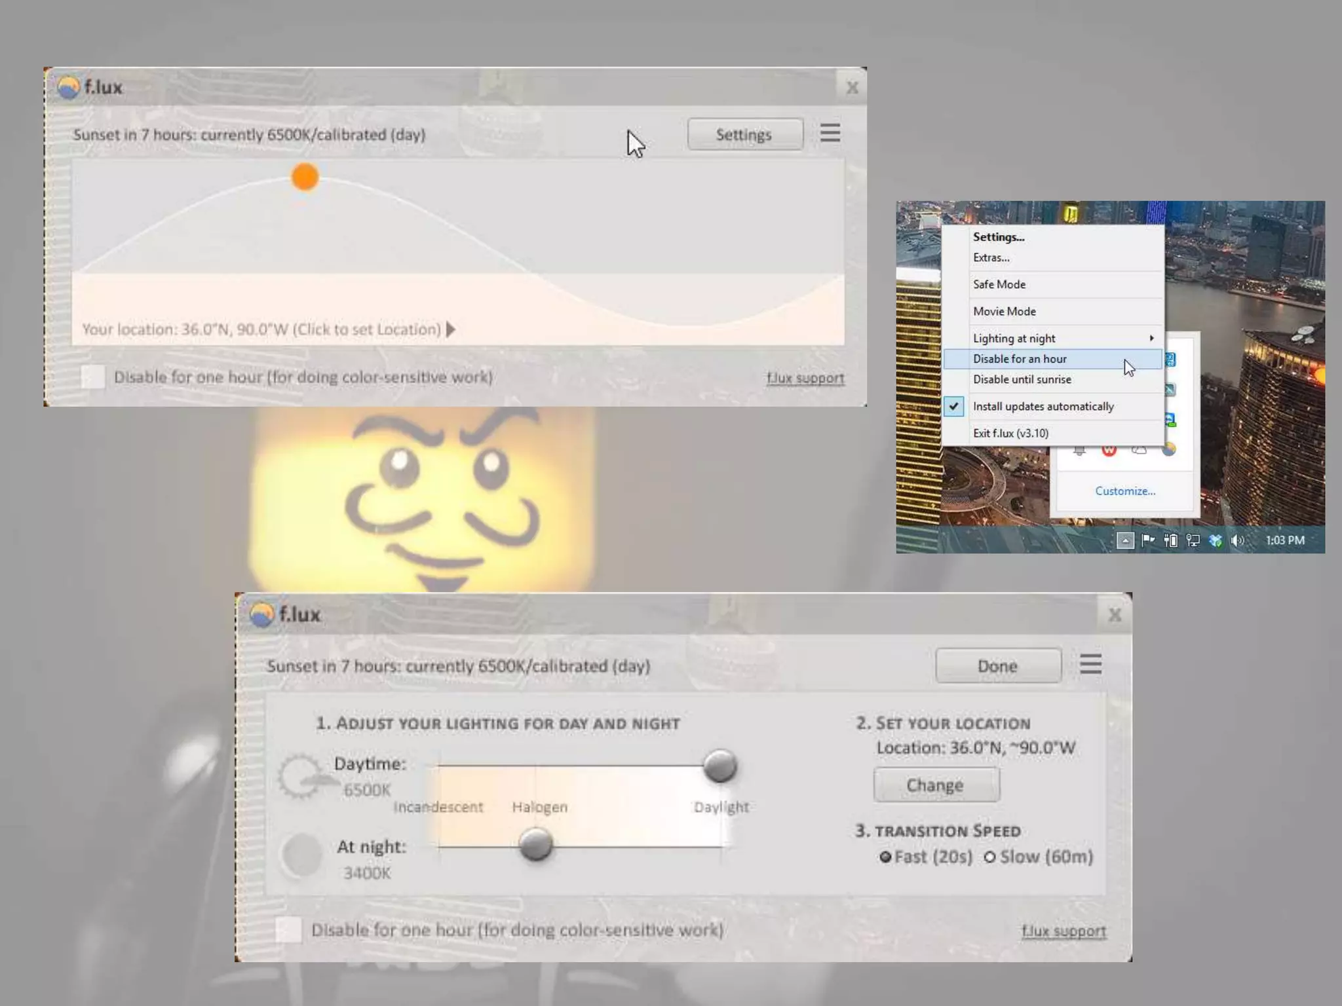Check Disable for one hour in settings window

coord(288,929)
